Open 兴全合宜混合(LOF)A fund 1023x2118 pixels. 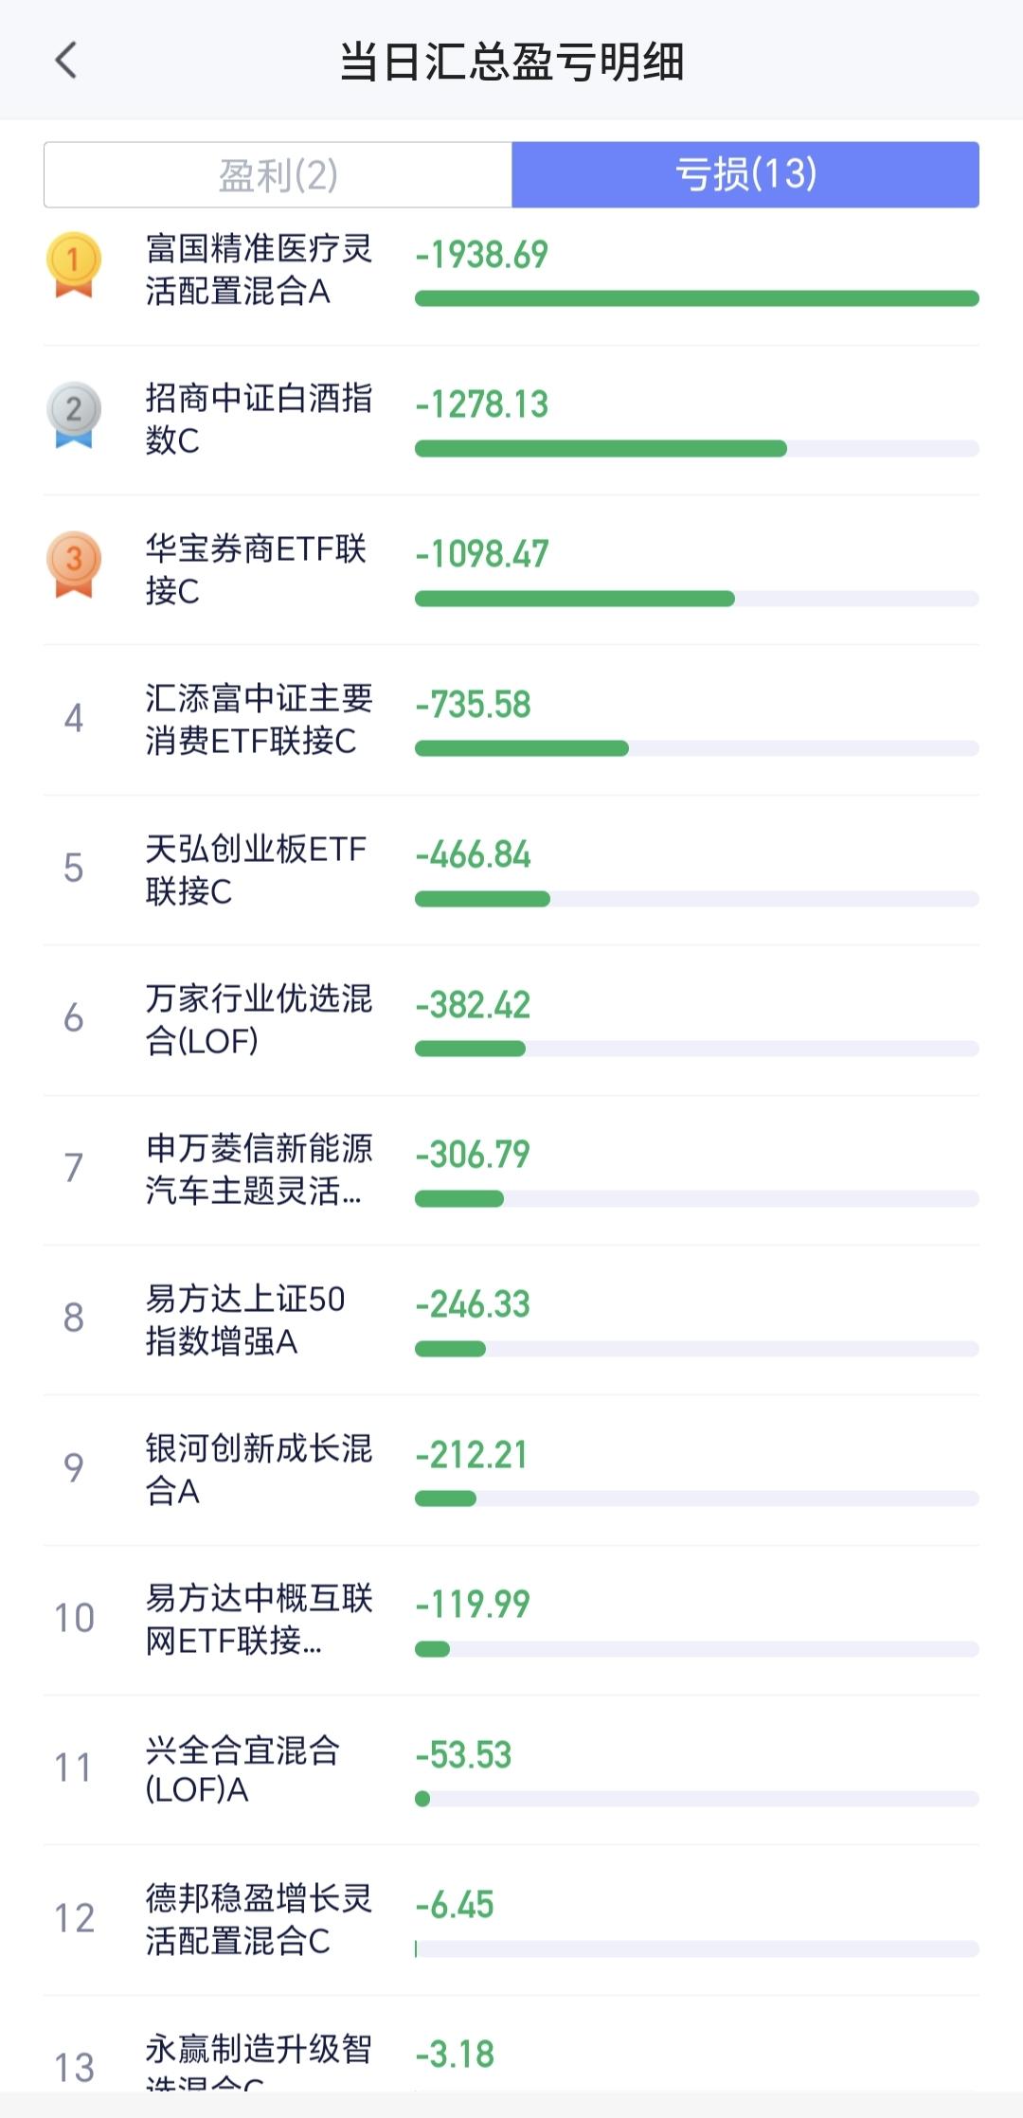click(242, 1769)
